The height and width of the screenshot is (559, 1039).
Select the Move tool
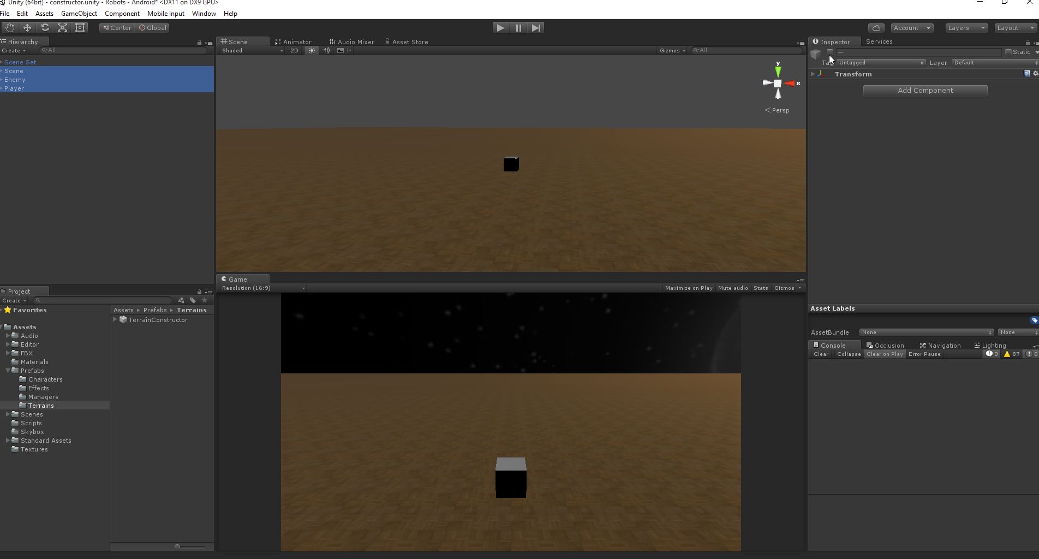tap(27, 27)
